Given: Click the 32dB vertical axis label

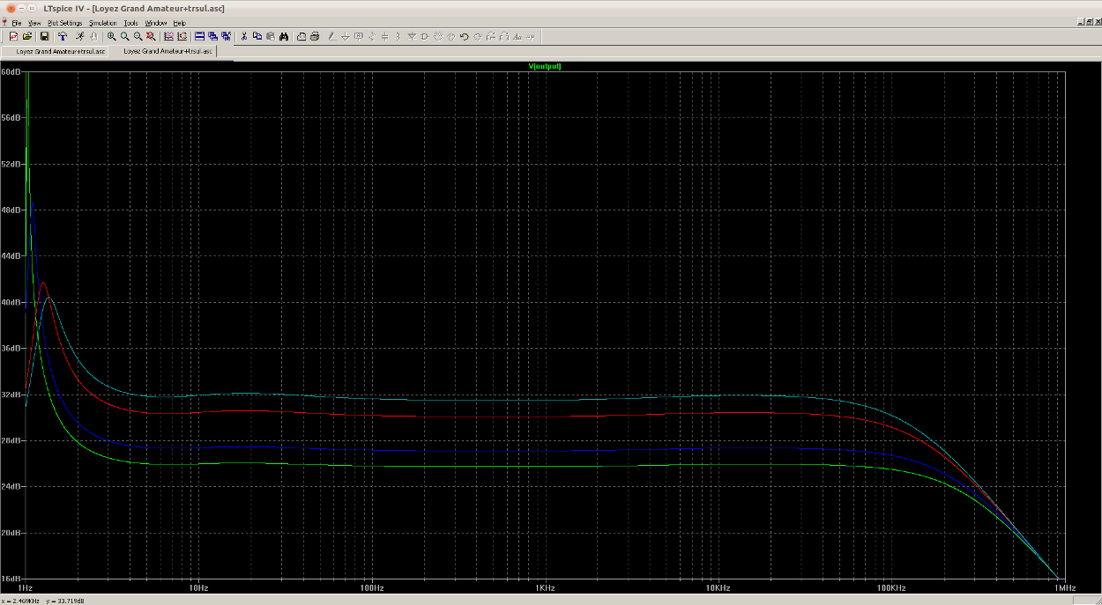Looking at the screenshot, I should coord(11,395).
